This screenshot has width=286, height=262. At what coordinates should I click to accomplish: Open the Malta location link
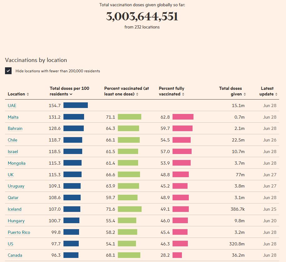(x=13, y=117)
